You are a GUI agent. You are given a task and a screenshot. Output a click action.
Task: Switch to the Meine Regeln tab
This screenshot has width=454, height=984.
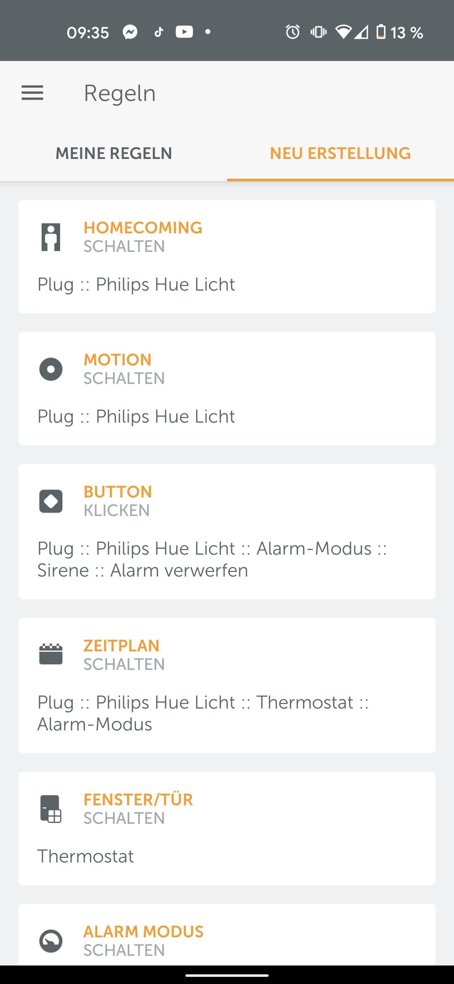pyautogui.click(x=113, y=153)
